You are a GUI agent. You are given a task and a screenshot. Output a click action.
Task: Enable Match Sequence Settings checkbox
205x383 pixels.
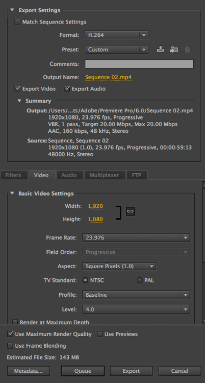click(x=17, y=22)
